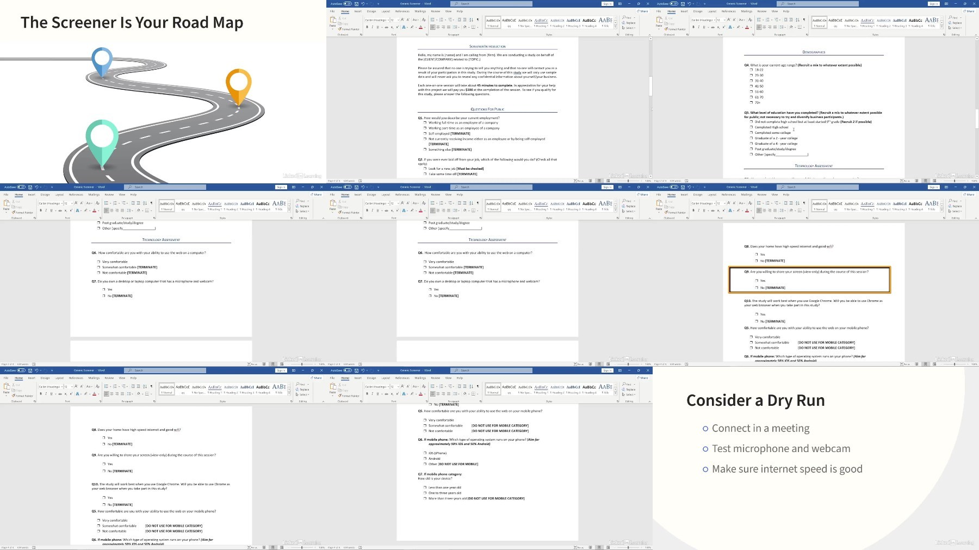979x550 pixels.
Task: Check 'Working full-time as an employee' box
Action: pyautogui.click(x=425, y=122)
